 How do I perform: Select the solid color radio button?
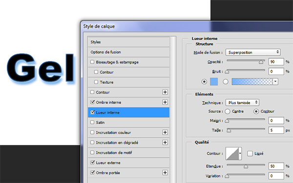coord(204,81)
